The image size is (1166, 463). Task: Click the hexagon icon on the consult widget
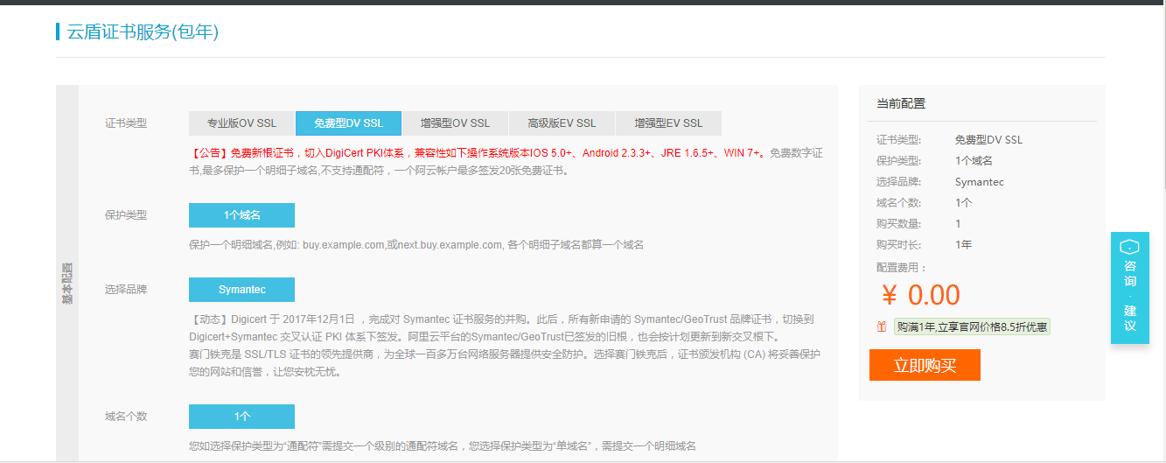click(x=1129, y=247)
